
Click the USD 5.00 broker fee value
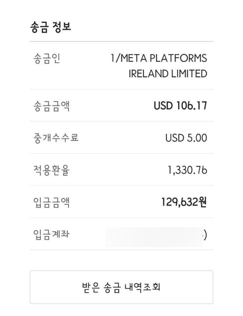point(186,138)
